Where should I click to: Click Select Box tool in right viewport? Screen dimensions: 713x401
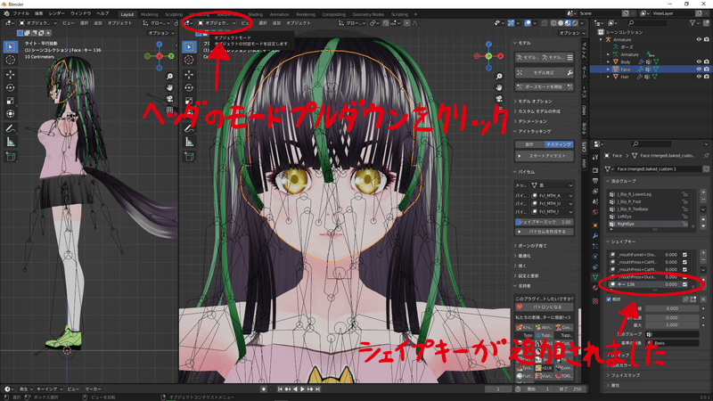point(189,46)
